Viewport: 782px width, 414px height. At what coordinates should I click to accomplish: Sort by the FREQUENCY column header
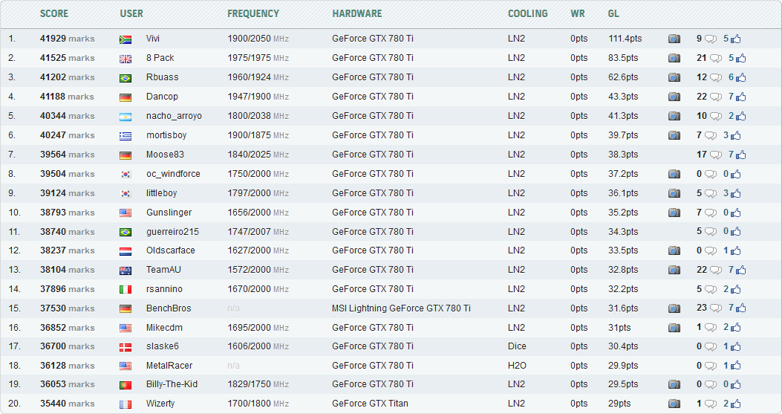(253, 13)
